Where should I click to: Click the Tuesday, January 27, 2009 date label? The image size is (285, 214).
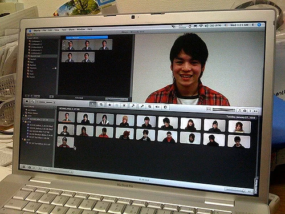pyautogui.click(x=241, y=118)
